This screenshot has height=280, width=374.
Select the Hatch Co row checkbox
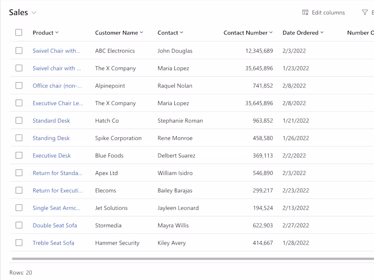[x=19, y=120]
